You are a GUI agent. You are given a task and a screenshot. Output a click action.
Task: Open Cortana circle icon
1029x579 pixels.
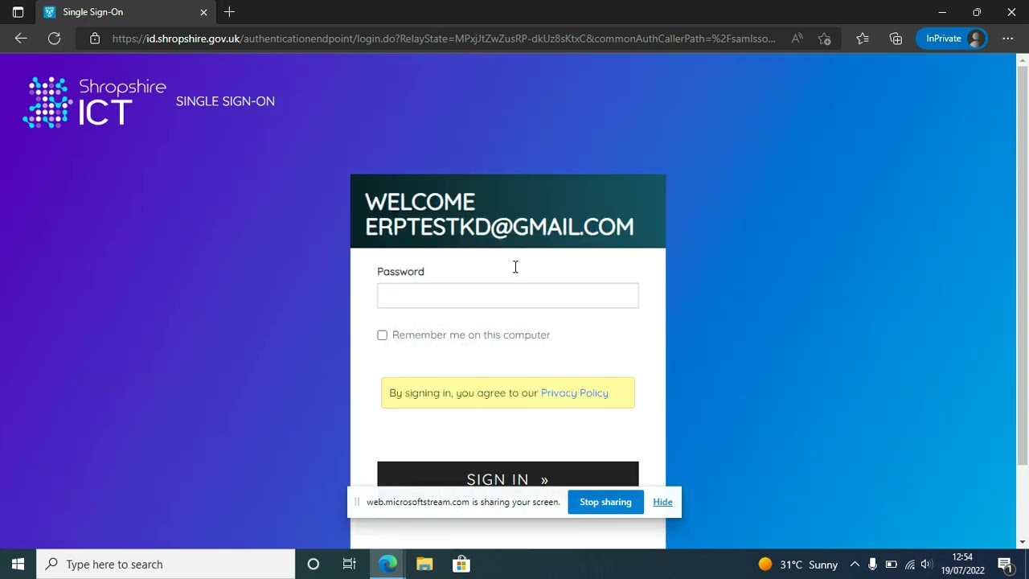[x=314, y=564]
